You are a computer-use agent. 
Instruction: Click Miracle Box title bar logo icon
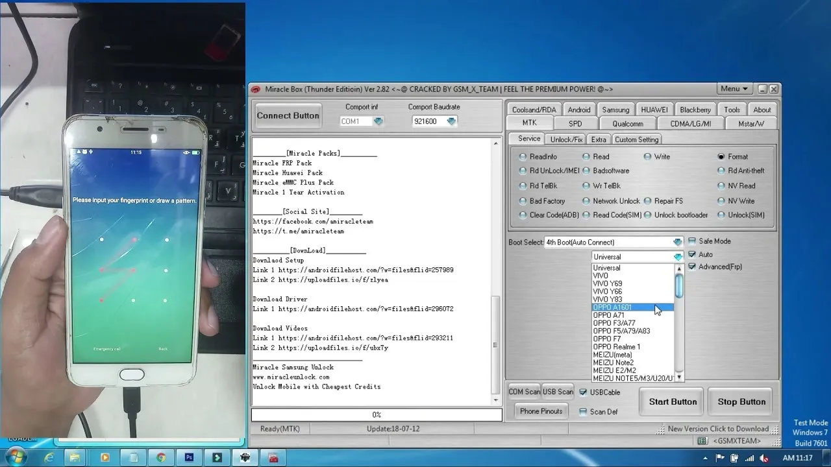point(256,89)
